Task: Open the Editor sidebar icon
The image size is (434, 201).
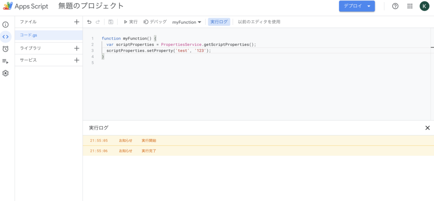Action: point(6,37)
